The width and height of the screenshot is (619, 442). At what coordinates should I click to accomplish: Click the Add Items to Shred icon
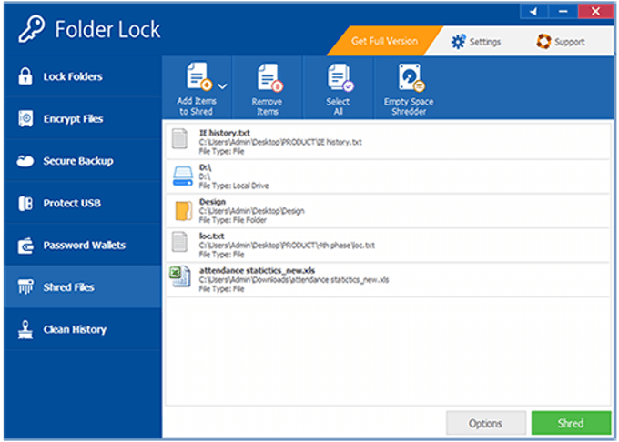(x=198, y=78)
